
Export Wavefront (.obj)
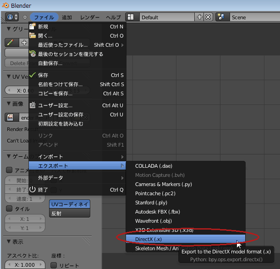point(186,221)
